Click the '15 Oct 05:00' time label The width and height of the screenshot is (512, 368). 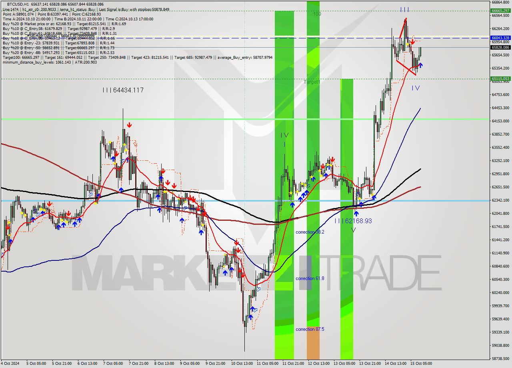click(x=421, y=364)
